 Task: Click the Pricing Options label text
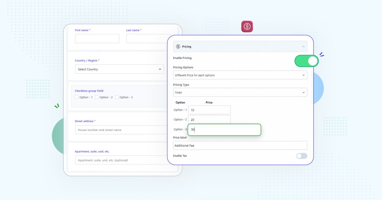point(183,67)
